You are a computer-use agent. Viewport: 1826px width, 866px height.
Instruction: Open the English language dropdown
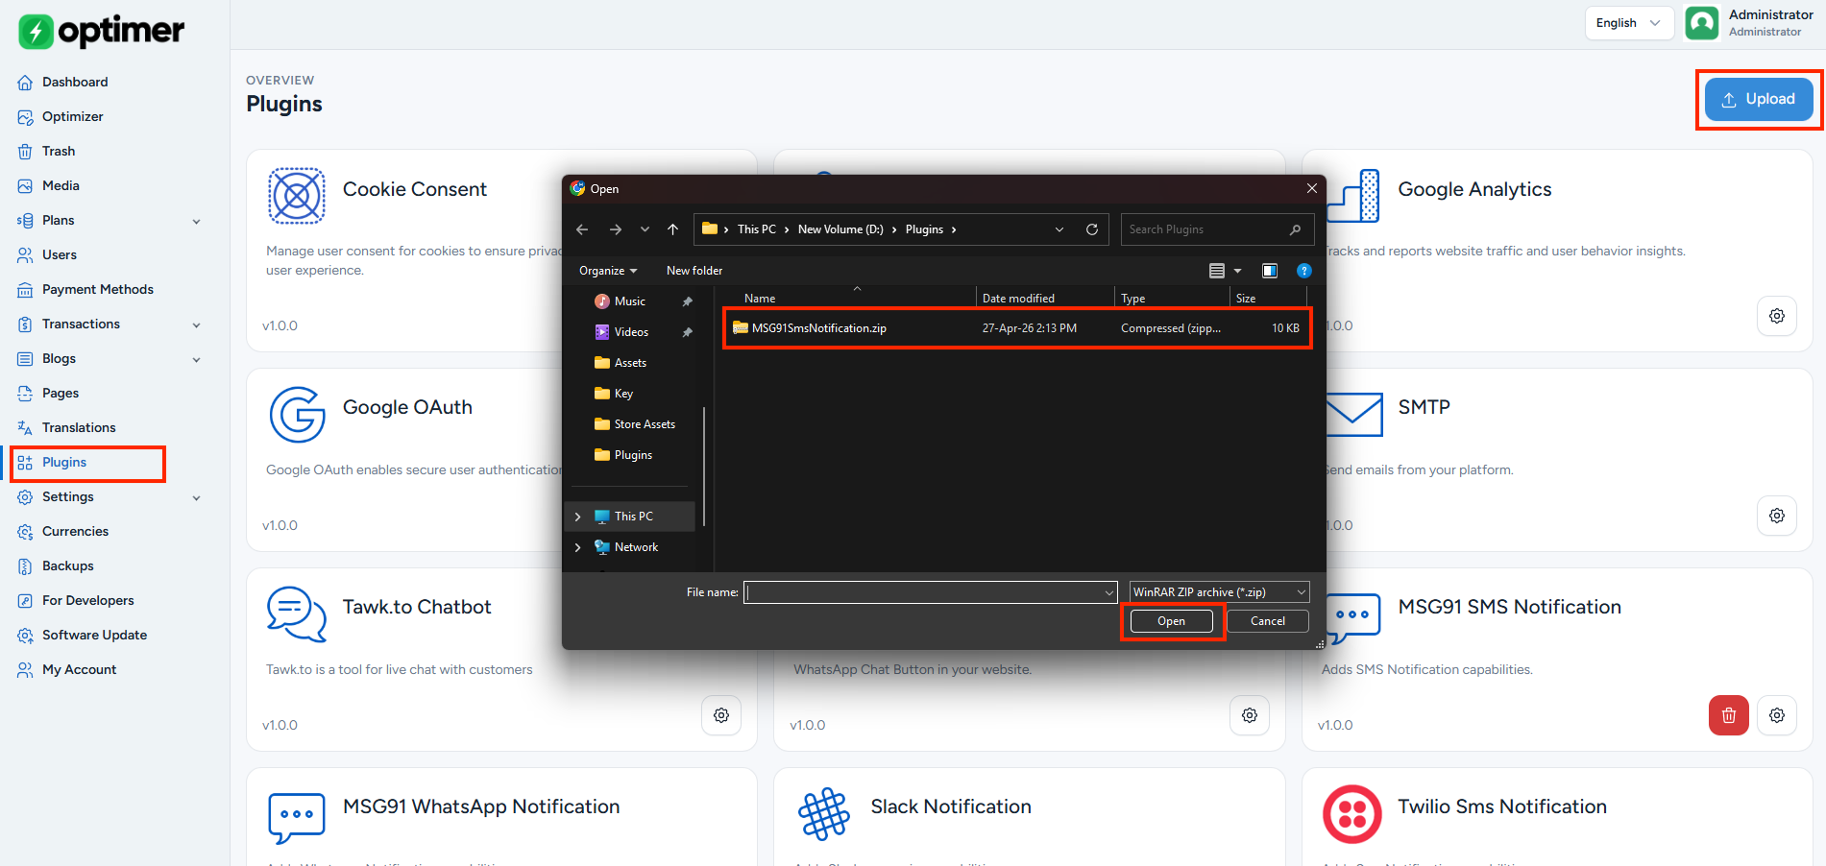[1629, 23]
